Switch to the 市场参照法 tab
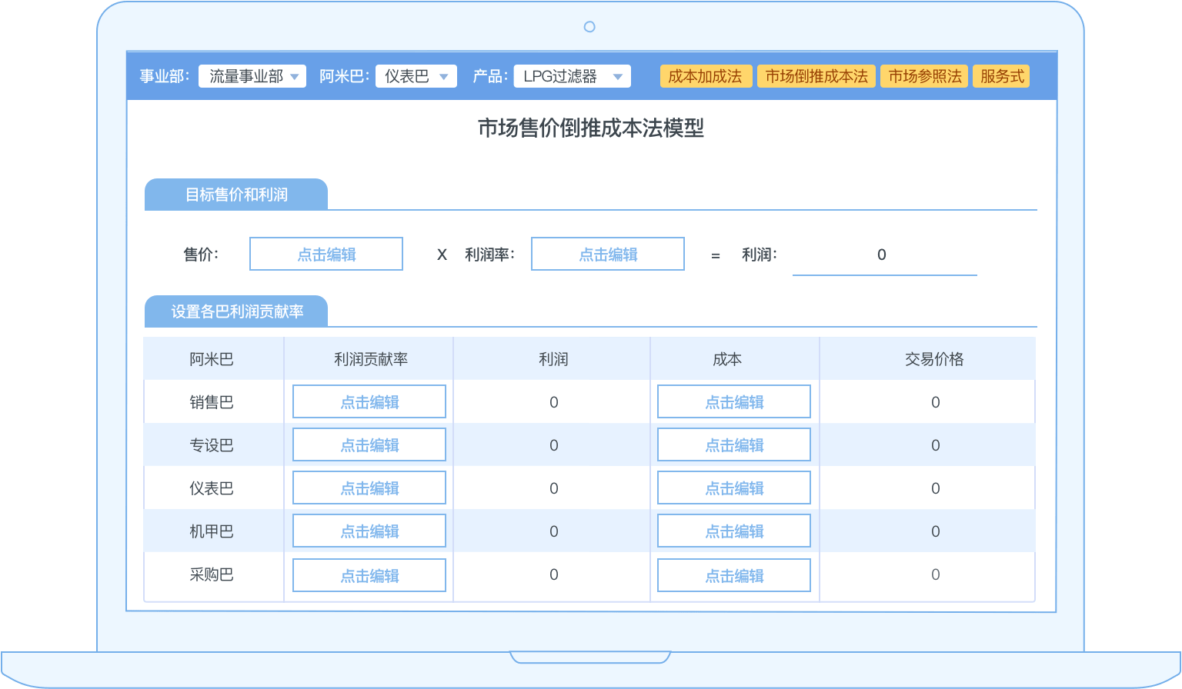Viewport: 1182px width, 689px height. [x=924, y=76]
